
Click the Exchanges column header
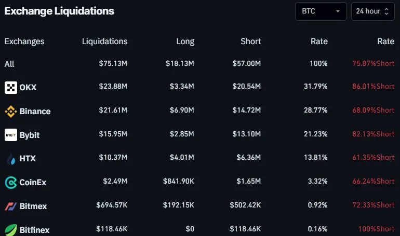pos(24,41)
